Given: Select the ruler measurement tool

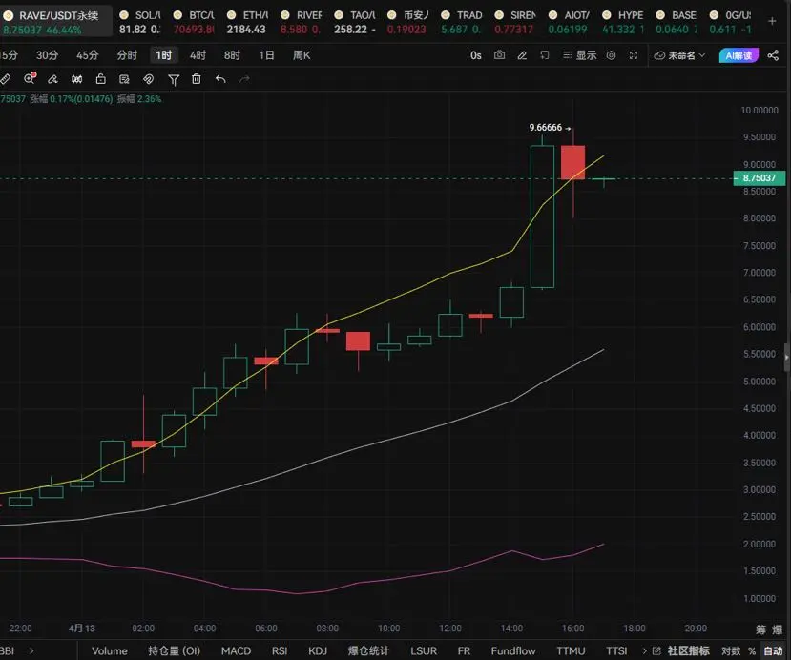Looking at the screenshot, I should pos(5,79).
